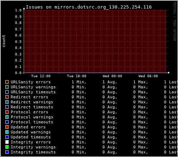Click the Integrity errors white swatch
Screen dimensions: 178x157
click(x=7, y=142)
